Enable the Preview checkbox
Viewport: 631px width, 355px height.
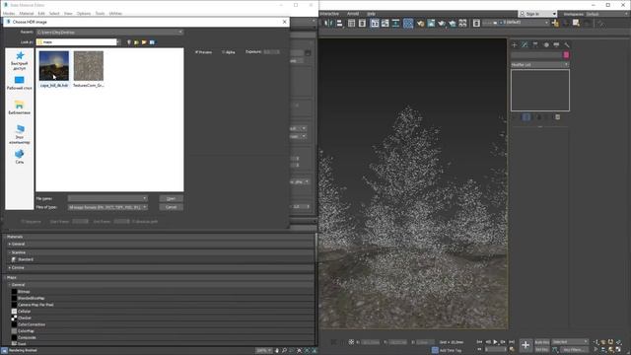pyautogui.click(x=196, y=52)
